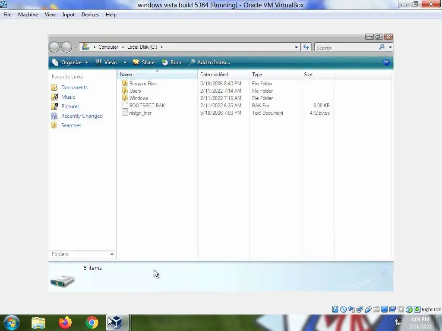Expand the Local Disk (C:) breadcrumb arrow
442x331 pixels.
pos(162,47)
